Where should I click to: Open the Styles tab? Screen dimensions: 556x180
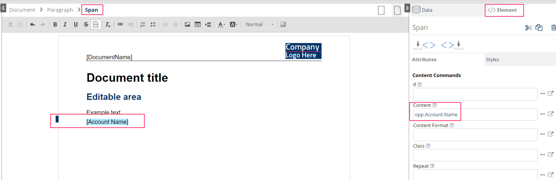[492, 59]
